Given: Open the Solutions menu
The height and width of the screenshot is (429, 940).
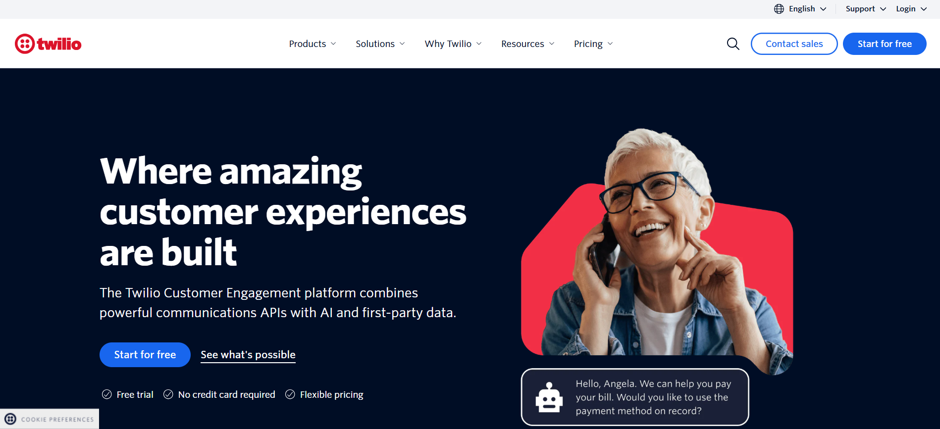Looking at the screenshot, I should tap(380, 44).
